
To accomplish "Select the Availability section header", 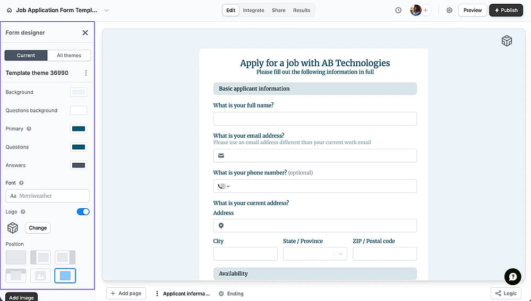I will [315, 273].
